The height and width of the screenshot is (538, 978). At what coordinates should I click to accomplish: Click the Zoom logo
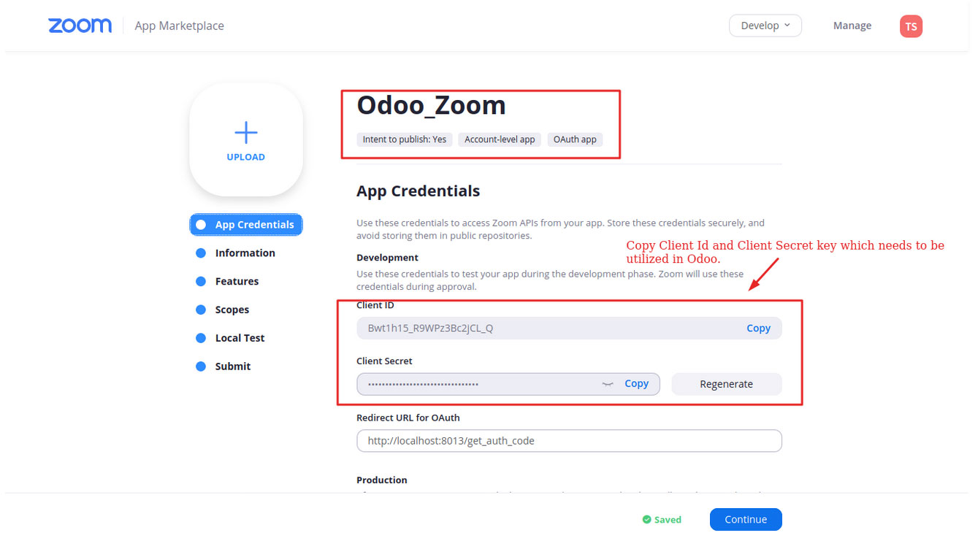[80, 26]
